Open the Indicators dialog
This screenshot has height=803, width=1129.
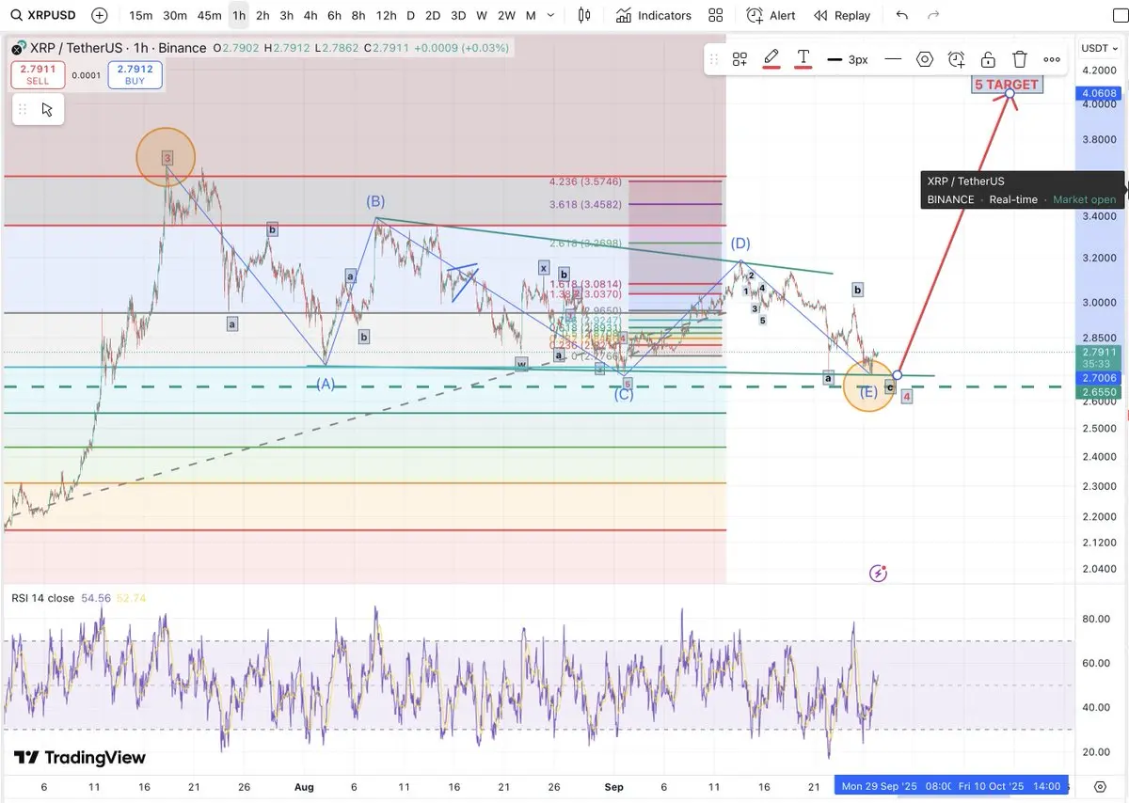(654, 15)
